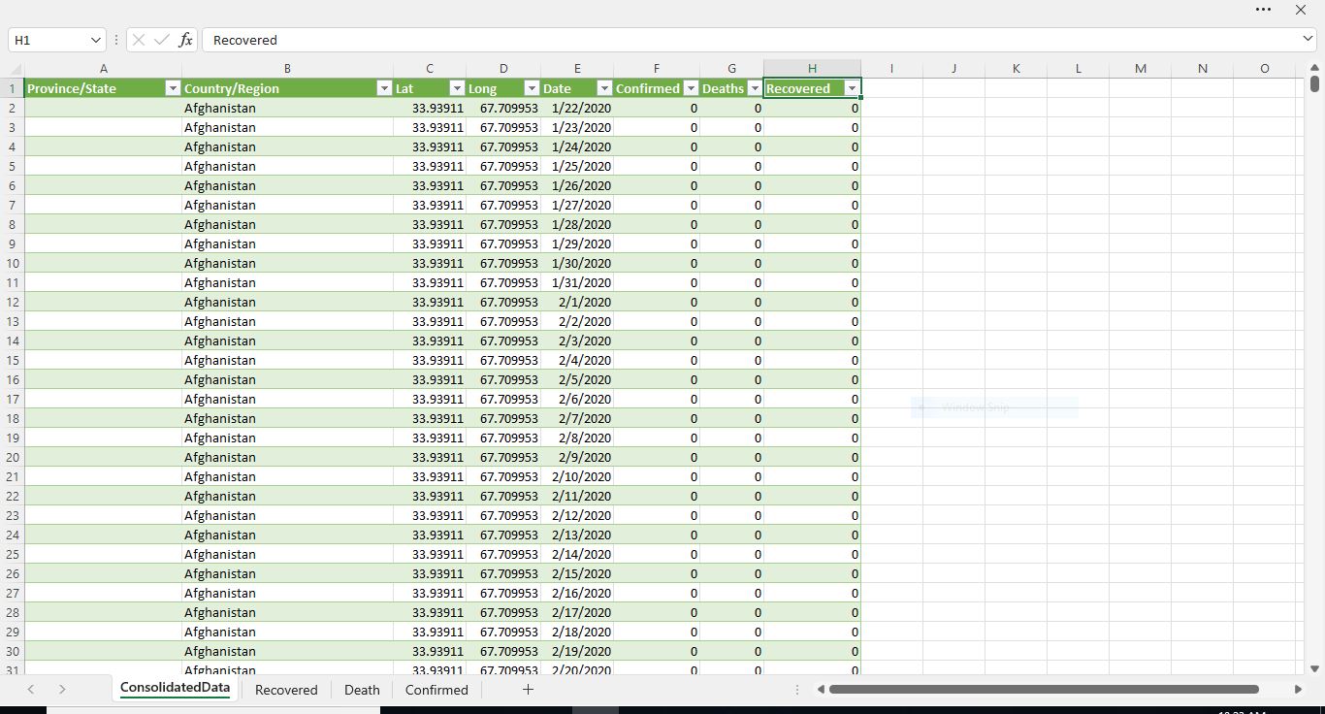Click the horizontal scrollbar left arrow
The image size is (1325, 714).
[821, 689]
